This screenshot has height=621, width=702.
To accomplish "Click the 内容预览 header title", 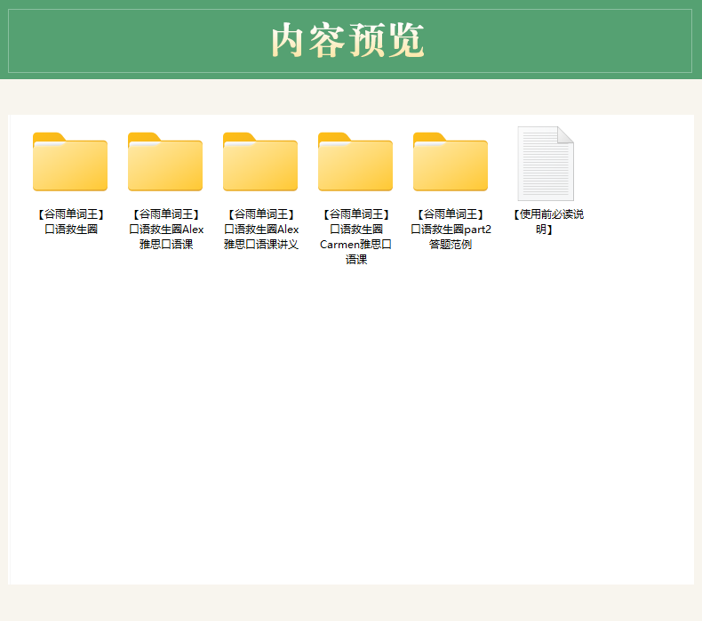I will (347, 41).
